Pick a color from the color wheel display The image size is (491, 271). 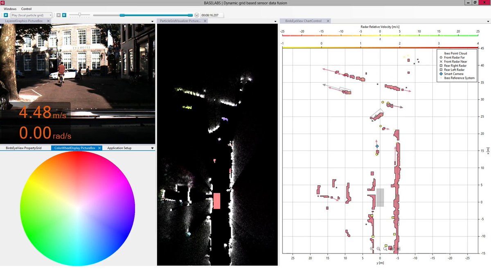coord(77,209)
